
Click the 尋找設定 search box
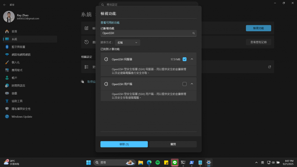click(x=148, y=5)
